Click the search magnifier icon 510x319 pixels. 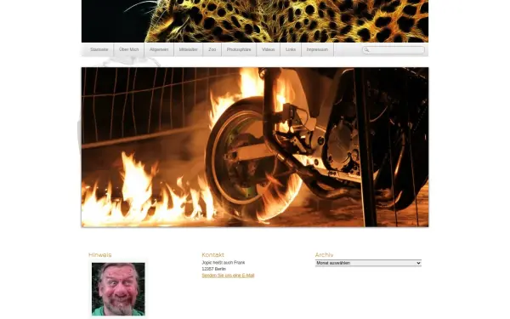pyautogui.click(x=366, y=50)
